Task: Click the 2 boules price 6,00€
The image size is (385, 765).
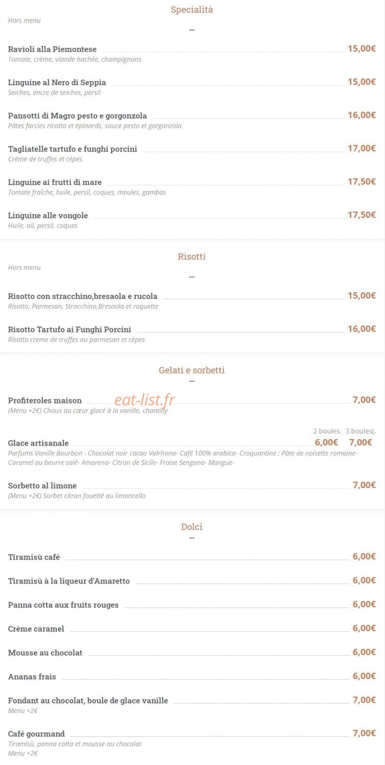Action: (x=326, y=443)
